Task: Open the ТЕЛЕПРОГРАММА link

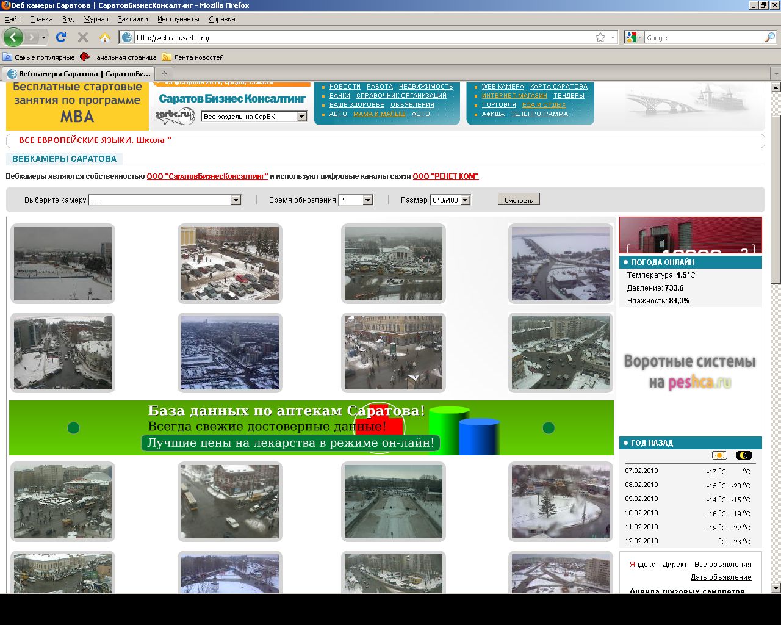Action: [539, 114]
